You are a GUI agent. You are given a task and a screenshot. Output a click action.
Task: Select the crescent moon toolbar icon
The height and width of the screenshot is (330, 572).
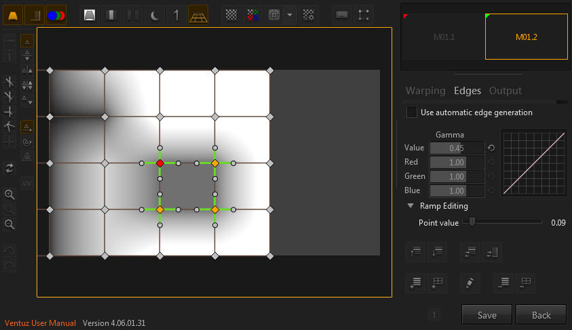click(155, 14)
